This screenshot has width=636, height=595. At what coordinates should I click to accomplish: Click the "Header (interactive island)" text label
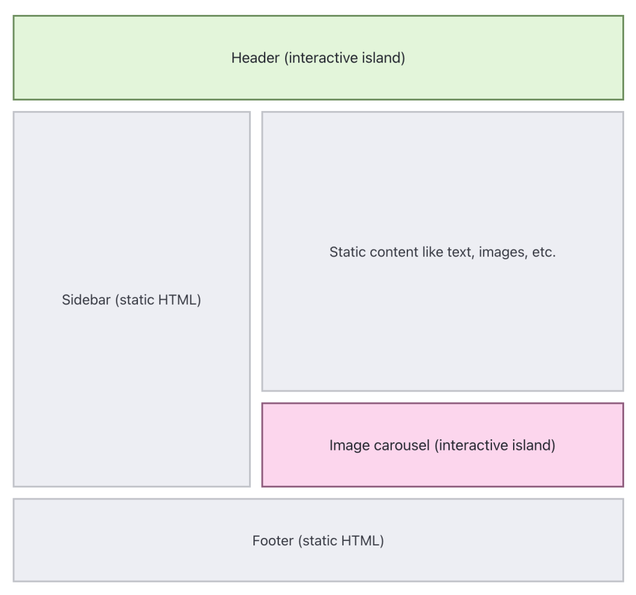pos(318,58)
